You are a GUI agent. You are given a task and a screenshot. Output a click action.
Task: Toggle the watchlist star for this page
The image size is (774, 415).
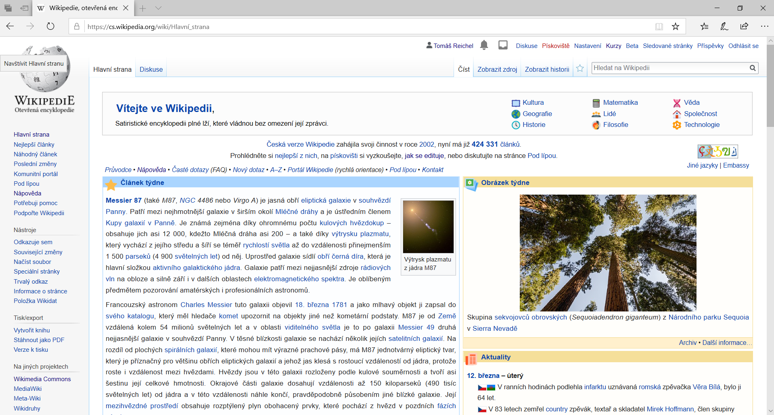point(580,68)
